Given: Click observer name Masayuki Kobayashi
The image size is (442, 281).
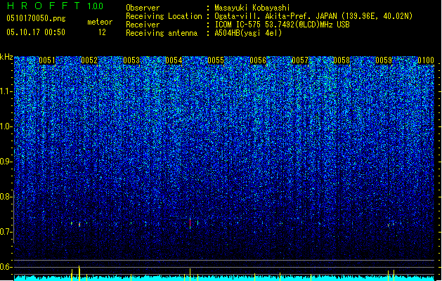Looking at the screenshot, I should tap(252, 8).
